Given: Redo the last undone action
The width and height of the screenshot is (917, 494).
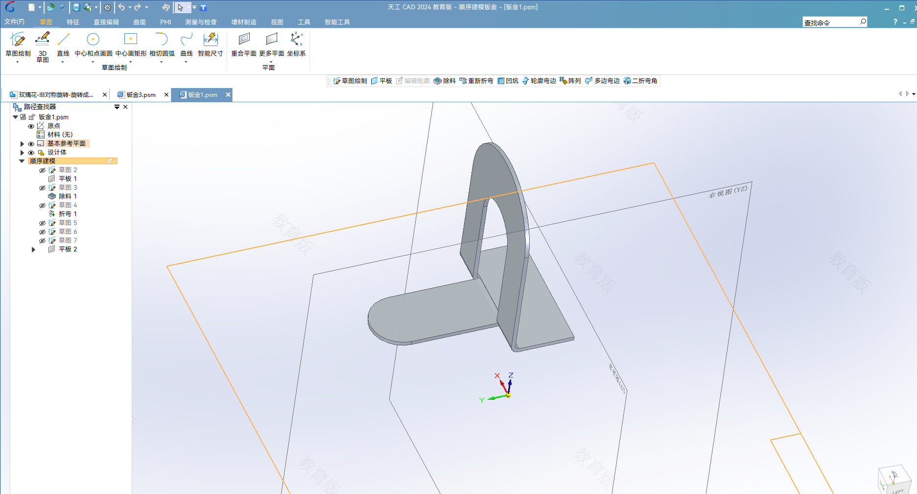Looking at the screenshot, I should 138,7.
